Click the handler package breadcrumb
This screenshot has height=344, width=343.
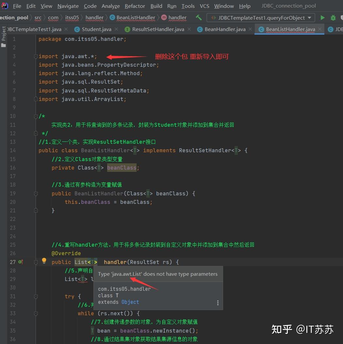click(x=94, y=18)
